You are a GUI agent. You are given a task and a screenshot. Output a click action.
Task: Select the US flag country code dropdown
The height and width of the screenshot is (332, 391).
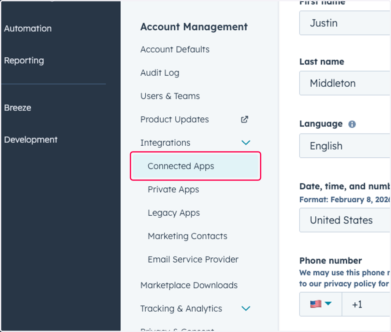tap(321, 304)
